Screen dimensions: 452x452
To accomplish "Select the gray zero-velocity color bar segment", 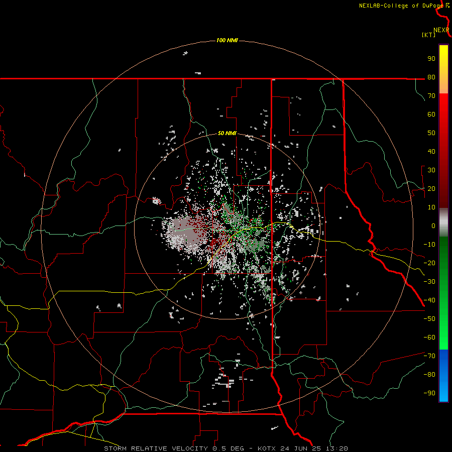I will pyautogui.click(x=443, y=222).
